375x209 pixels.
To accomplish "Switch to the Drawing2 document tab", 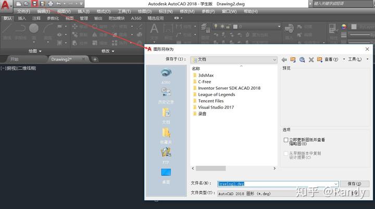I will point(61,59).
